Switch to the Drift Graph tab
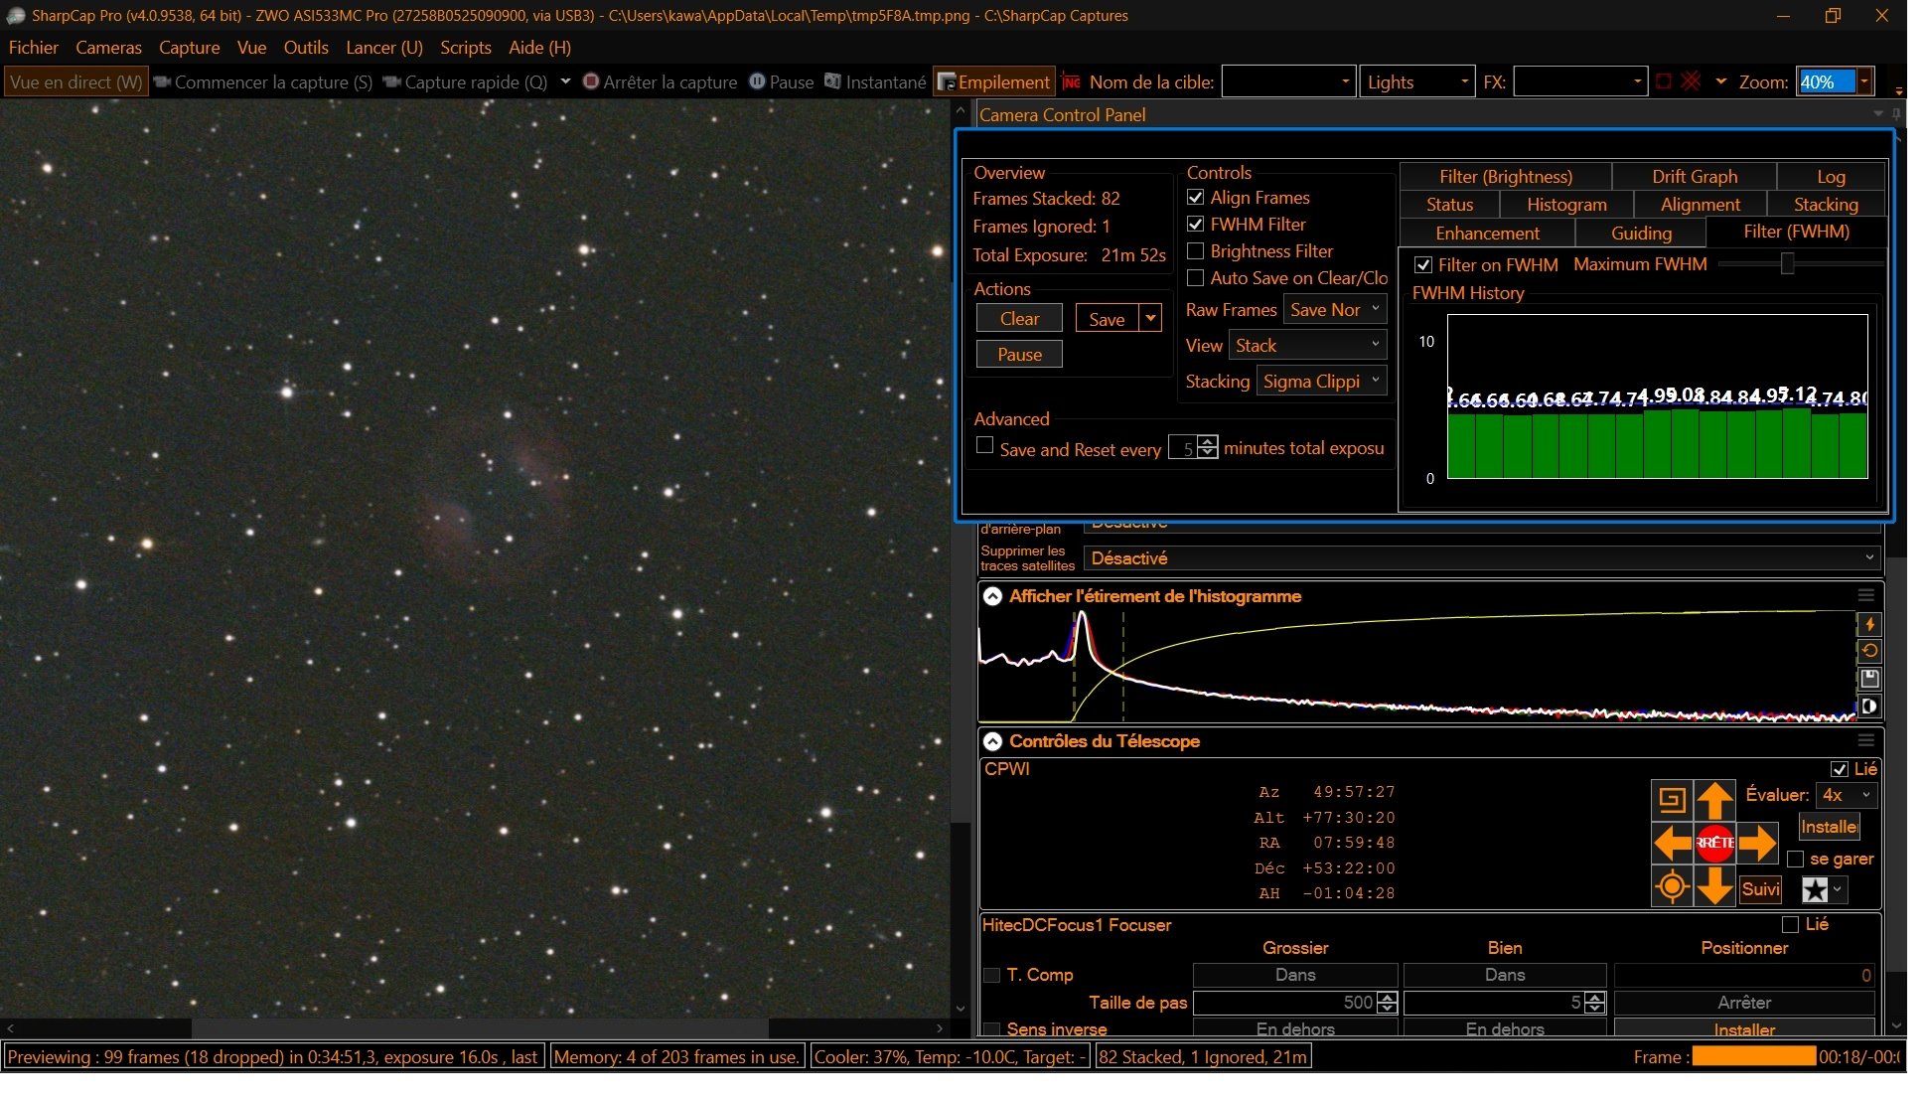Viewport: 1927px width, 1101px height. click(x=1695, y=177)
